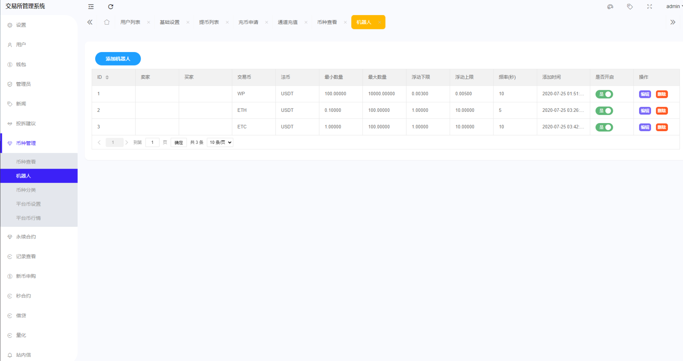This screenshot has height=361, width=683.
Task: Open the 10 条/页 page size dropdown
Action: [x=220, y=143]
